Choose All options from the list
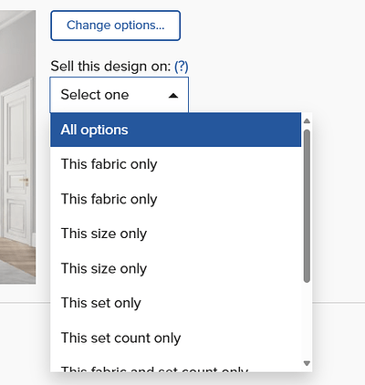Screen dimensions: 365x385 176,130
